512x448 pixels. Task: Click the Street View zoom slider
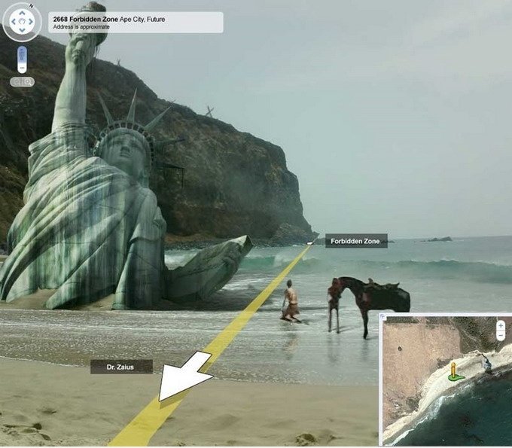tap(22, 59)
